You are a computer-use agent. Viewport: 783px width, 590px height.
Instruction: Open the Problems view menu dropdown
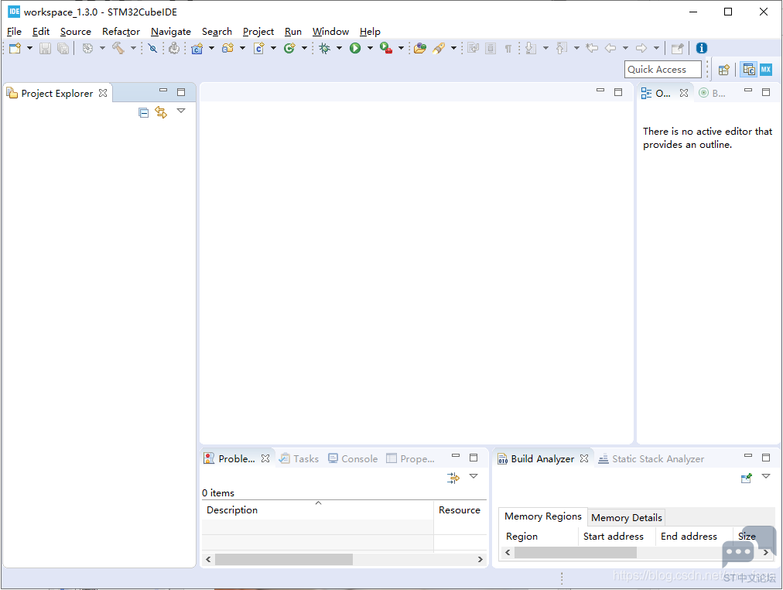click(474, 476)
